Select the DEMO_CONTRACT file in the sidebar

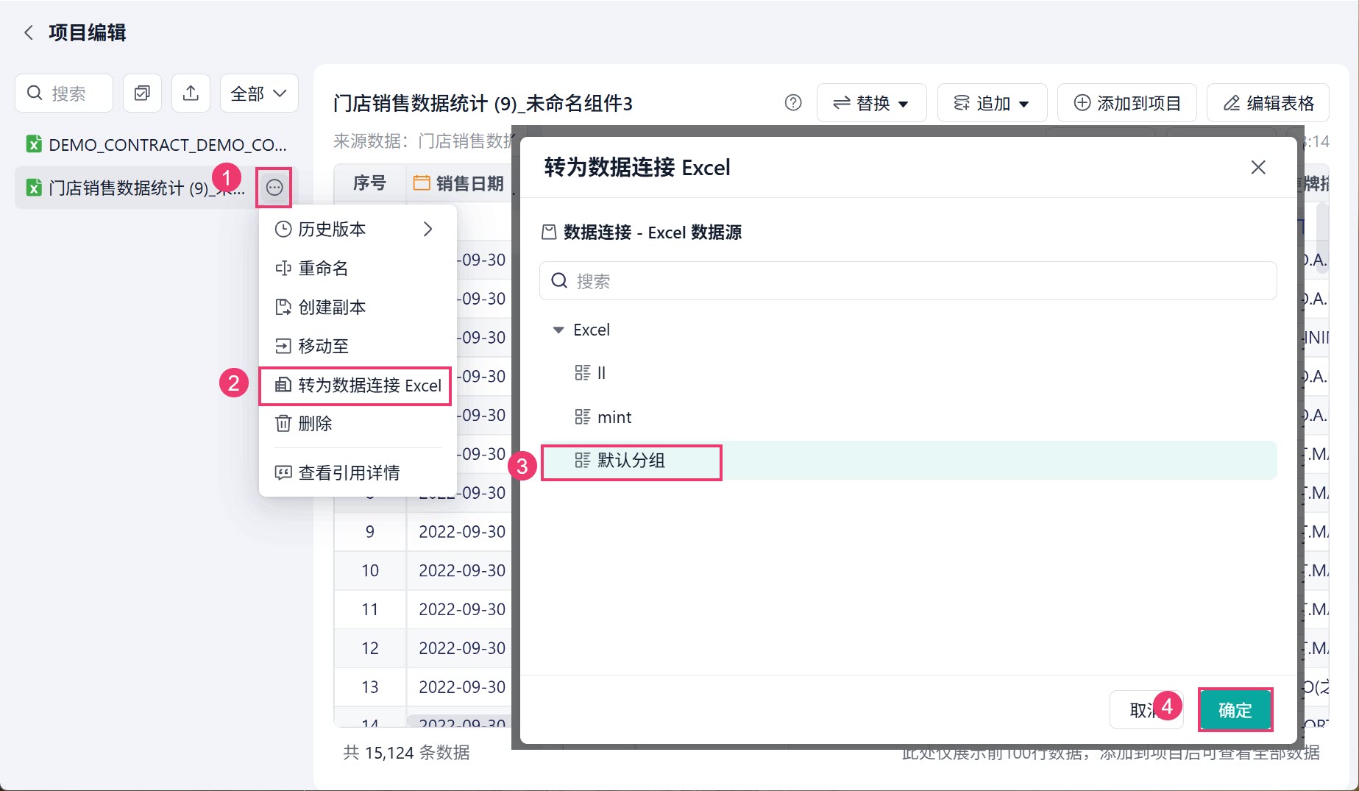(156, 144)
